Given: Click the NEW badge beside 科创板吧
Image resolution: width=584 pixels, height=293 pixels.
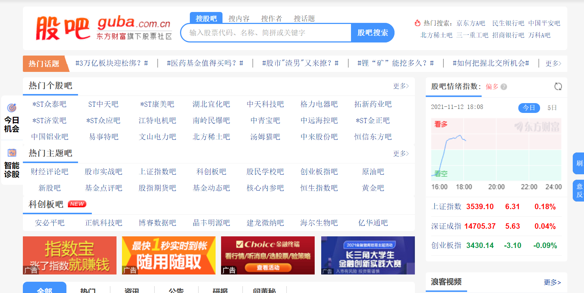Looking at the screenshot, I should click(x=77, y=204).
